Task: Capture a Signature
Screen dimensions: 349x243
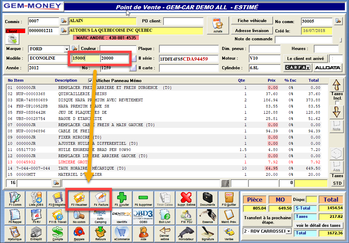Action: tap(207, 233)
